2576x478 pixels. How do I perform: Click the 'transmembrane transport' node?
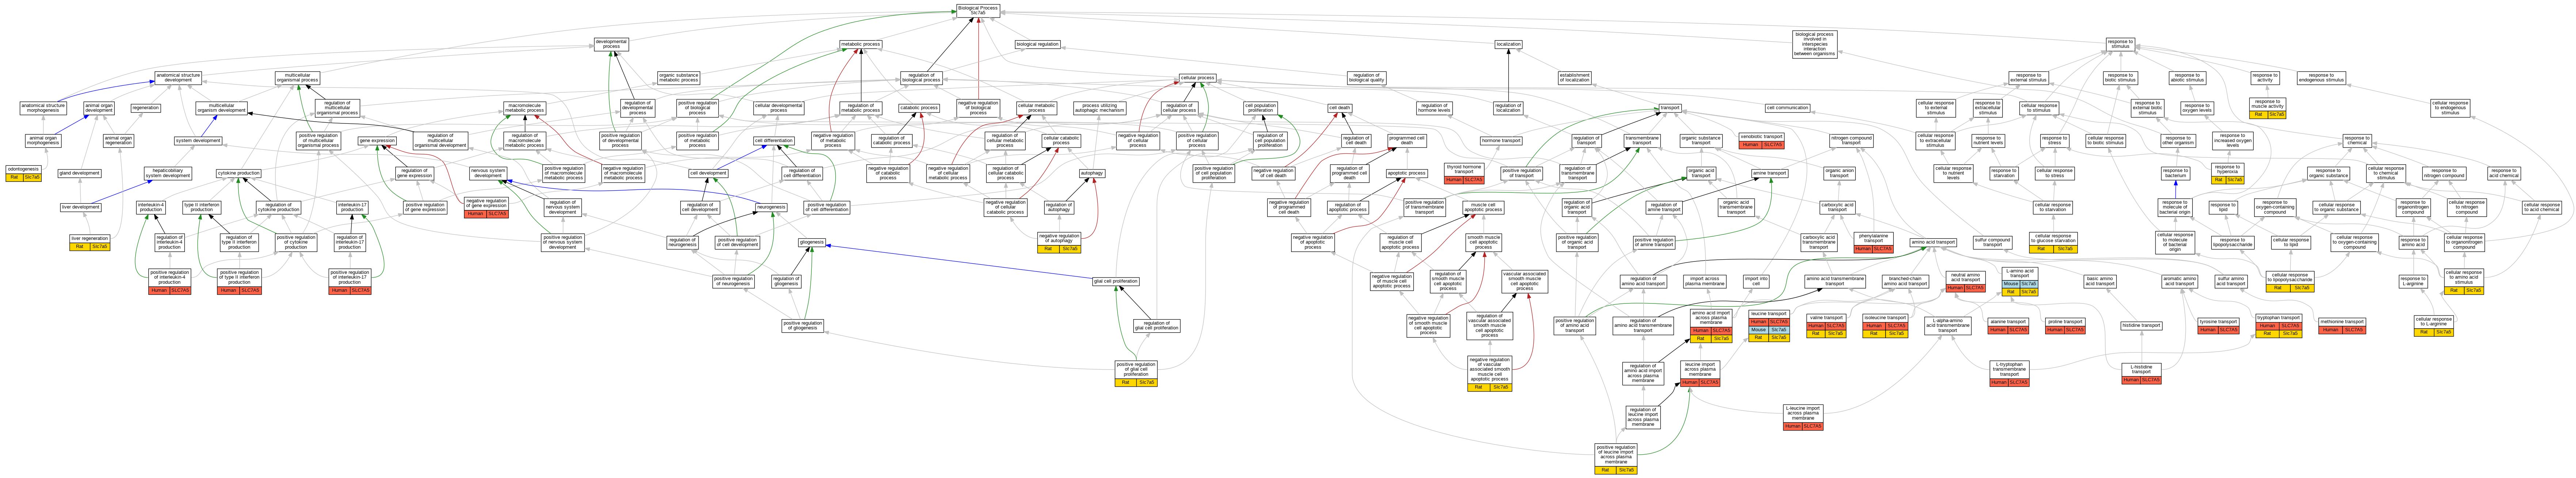[1642, 141]
